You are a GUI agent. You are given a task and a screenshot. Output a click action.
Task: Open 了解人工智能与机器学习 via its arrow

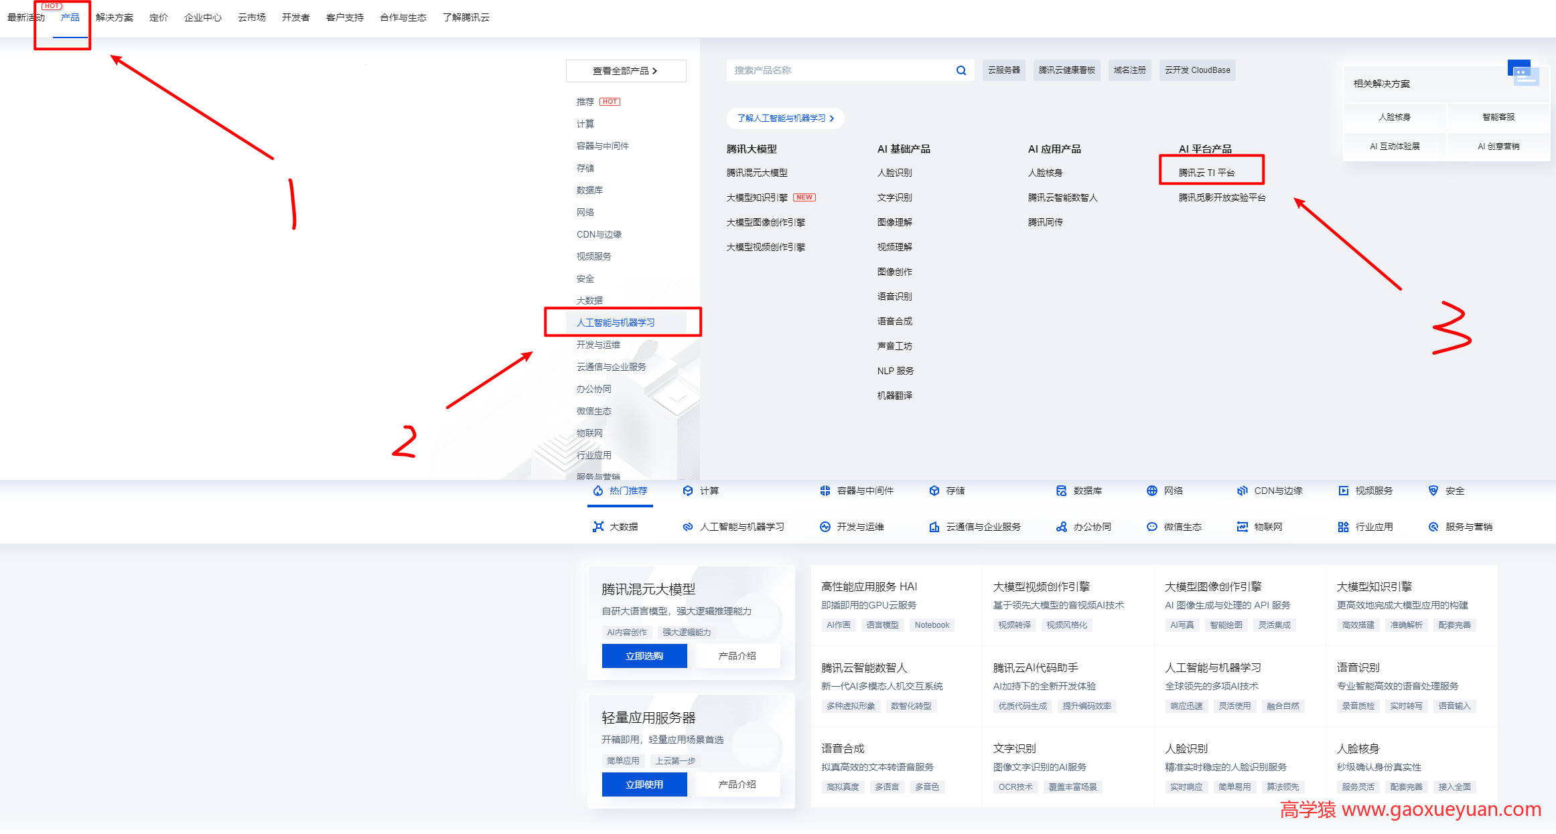click(833, 118)
